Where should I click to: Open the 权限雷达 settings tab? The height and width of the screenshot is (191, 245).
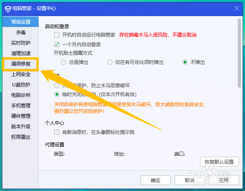(x=20, y=137)
